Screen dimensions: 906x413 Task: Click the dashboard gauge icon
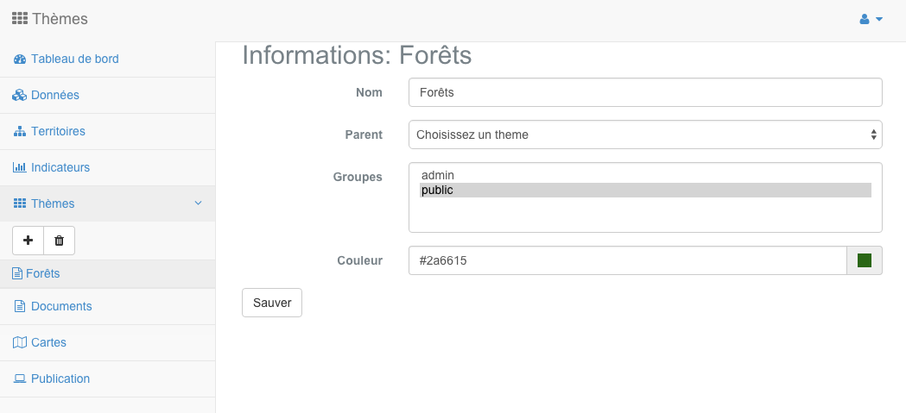point(20,59)
